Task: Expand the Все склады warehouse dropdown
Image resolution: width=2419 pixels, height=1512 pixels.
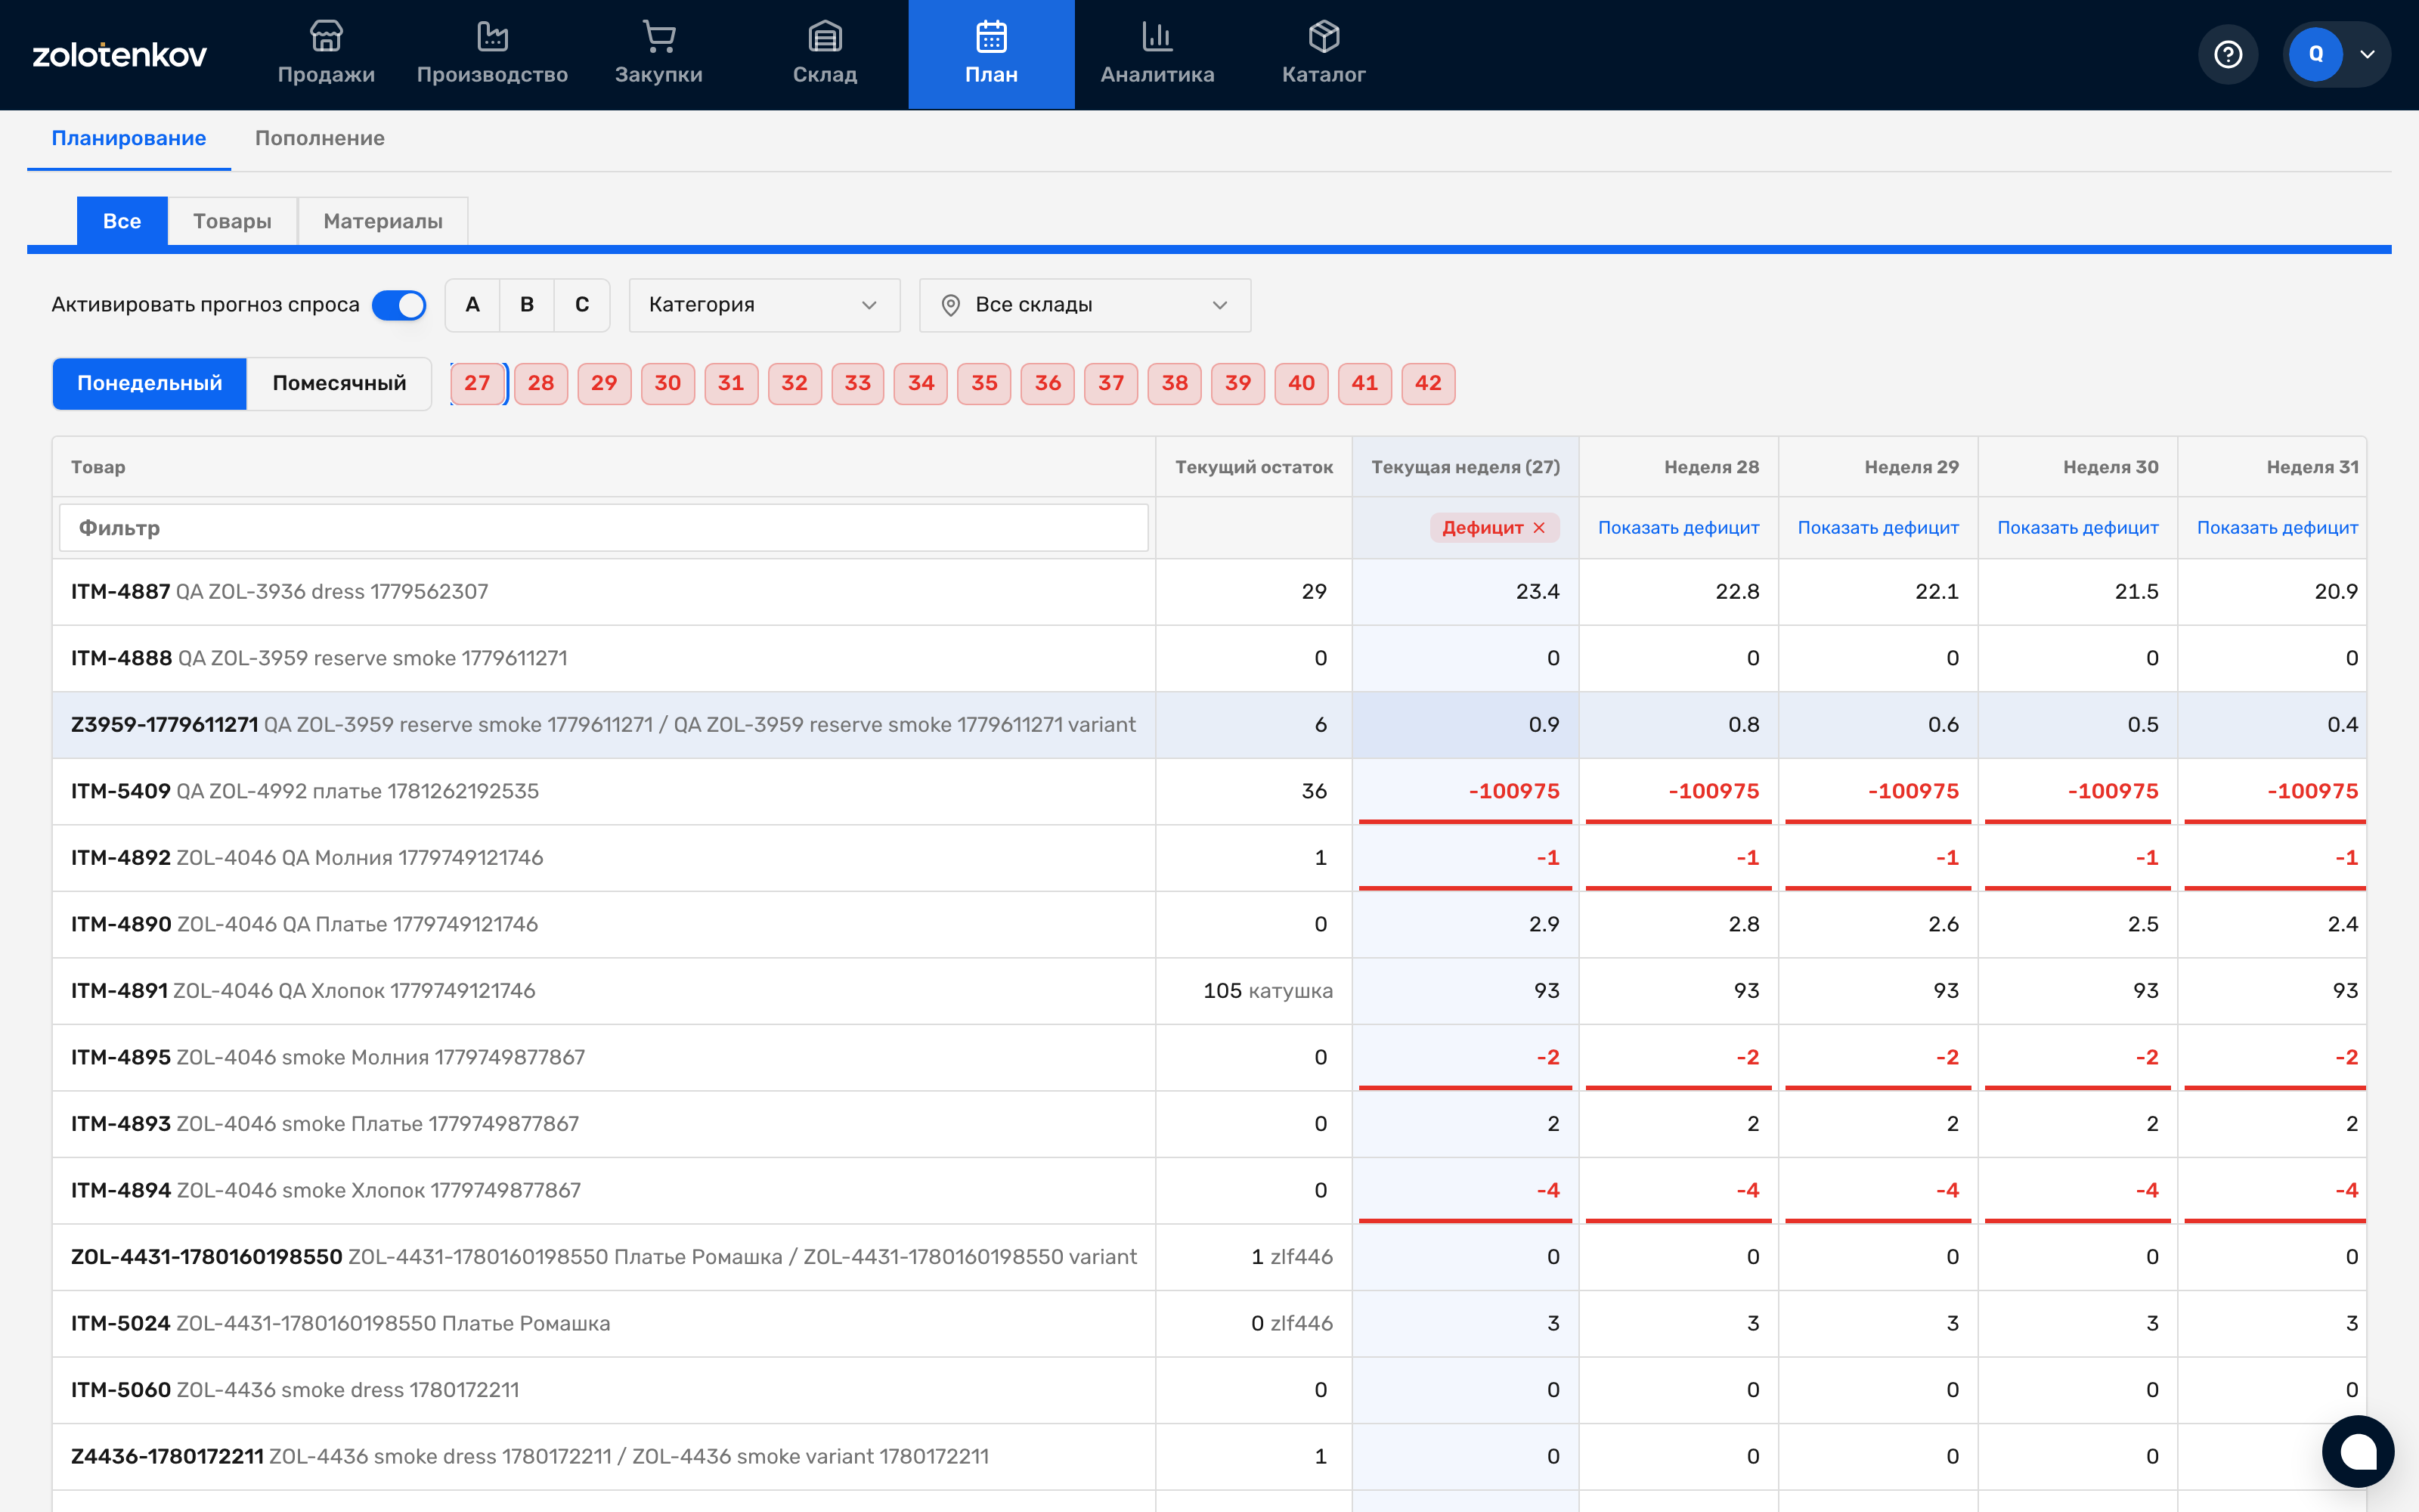Action: (x=1085, y=305)
